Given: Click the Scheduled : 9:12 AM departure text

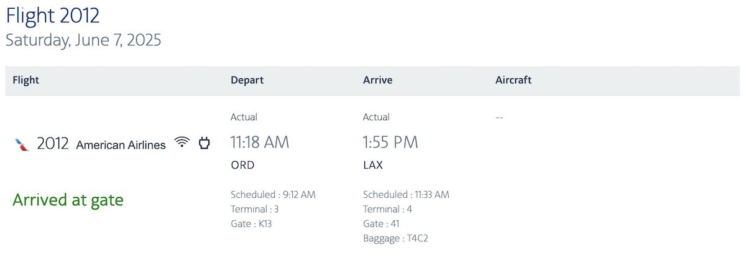Looking at the screenshot, I should [x=273, y=195].
